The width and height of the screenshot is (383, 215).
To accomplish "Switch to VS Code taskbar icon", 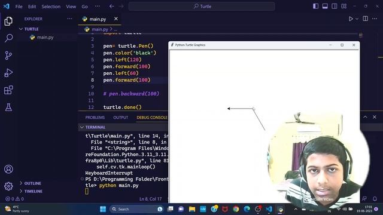I will click(x=269, y=209).
